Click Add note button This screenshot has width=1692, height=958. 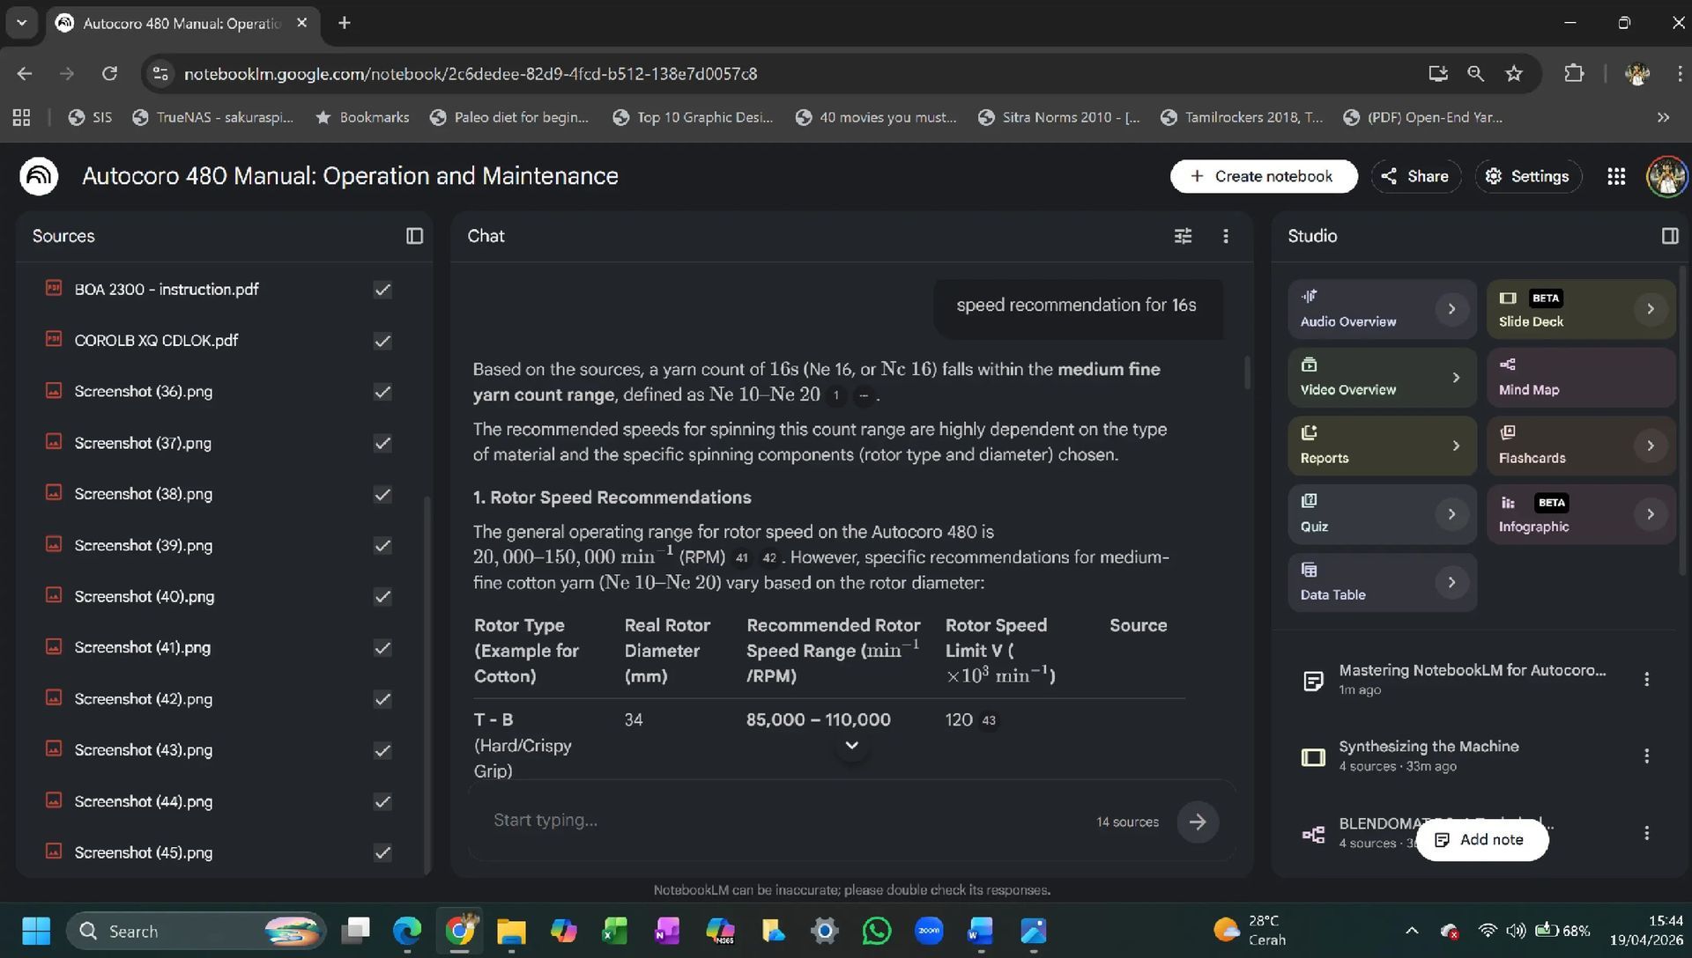(1481, 840)
